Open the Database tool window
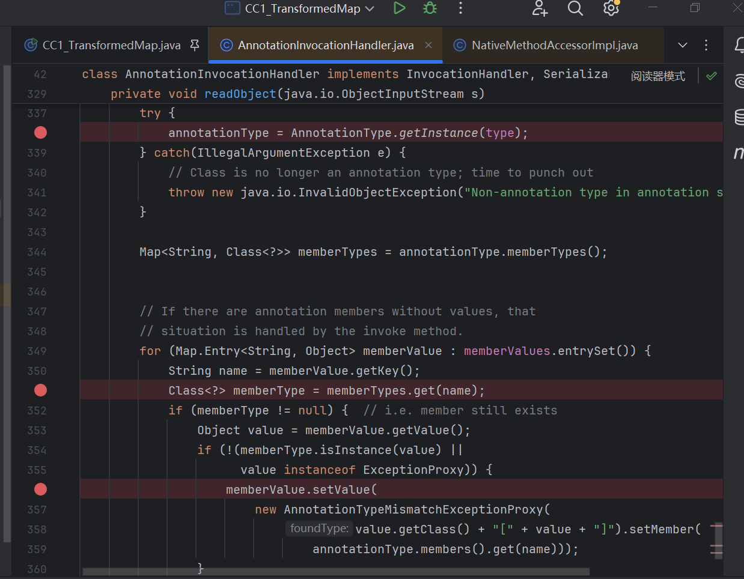The image size is (744, 579). point(739,117)
